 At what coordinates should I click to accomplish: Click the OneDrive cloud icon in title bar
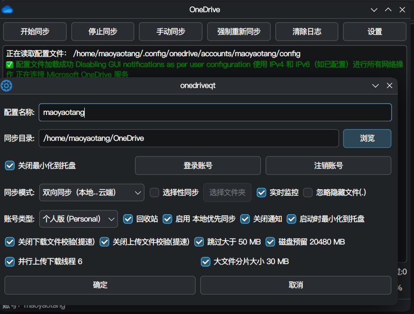[7, 10]
